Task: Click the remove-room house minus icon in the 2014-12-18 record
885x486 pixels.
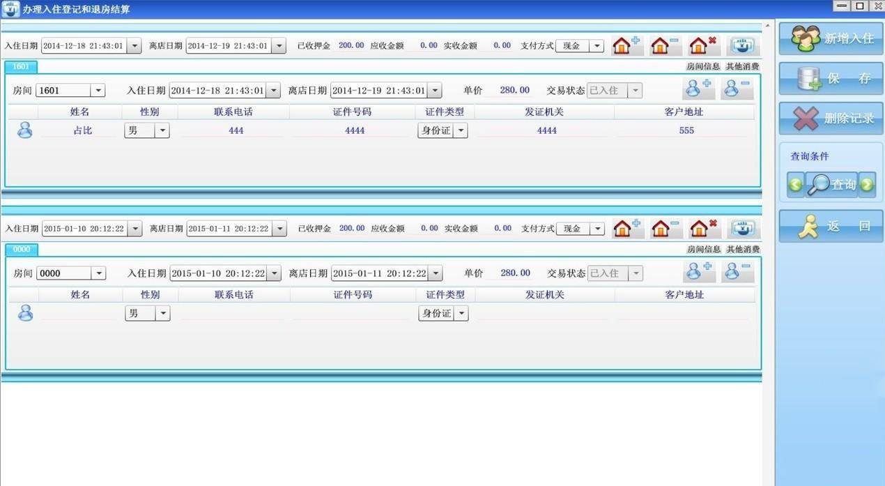Action: [665, 45]
